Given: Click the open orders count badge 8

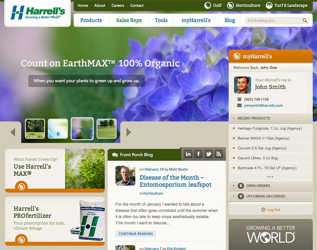Looking at the screenshot, I should coord(240,186).
